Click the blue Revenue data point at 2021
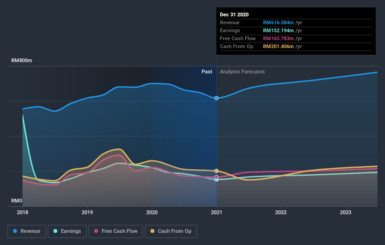Image resolution: width=385 pixels, height=245 pixels. (216, 98)
